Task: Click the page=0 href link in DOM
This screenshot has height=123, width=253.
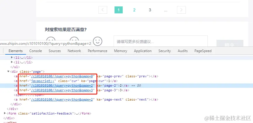Action: click(x=62, y=76)
